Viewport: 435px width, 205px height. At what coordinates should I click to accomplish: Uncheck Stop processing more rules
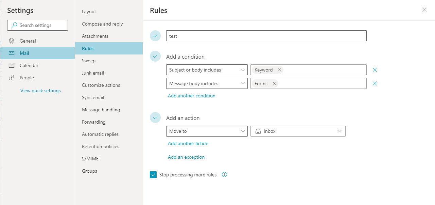pos(153,175)
